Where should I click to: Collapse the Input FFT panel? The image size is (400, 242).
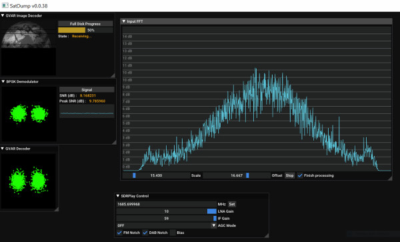(124, 21)
